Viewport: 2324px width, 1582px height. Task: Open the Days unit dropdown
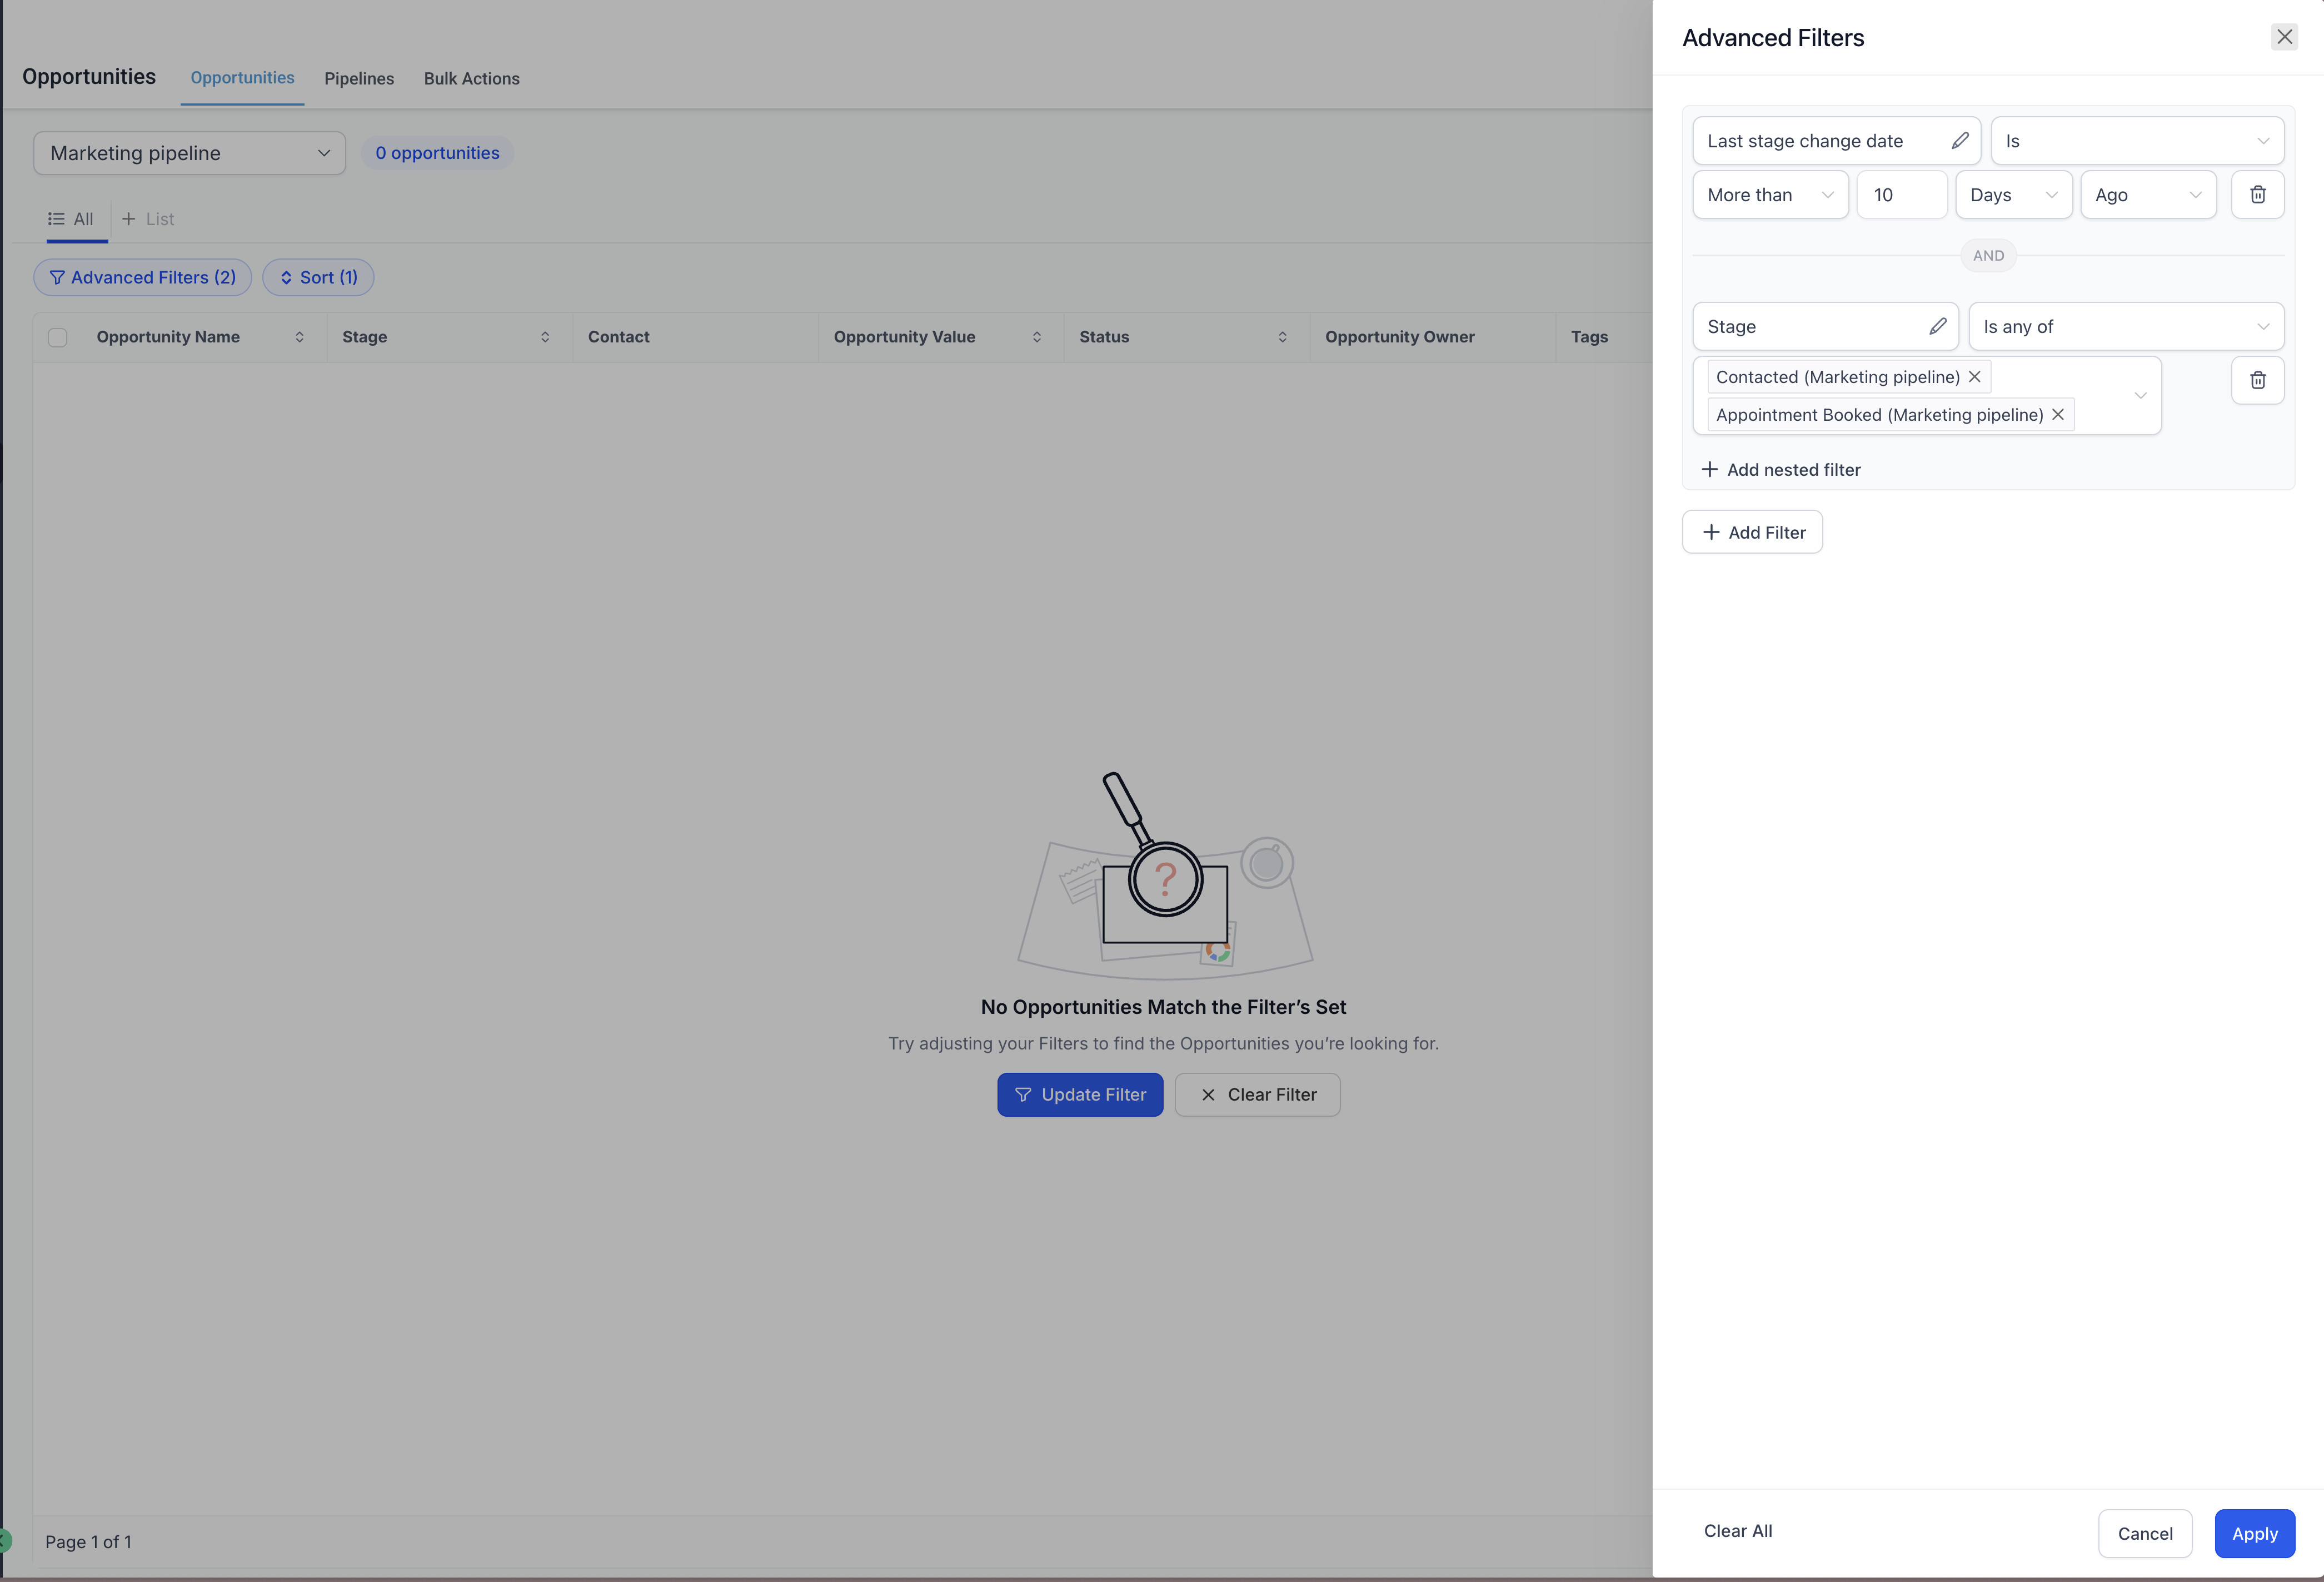[2012, 195]
